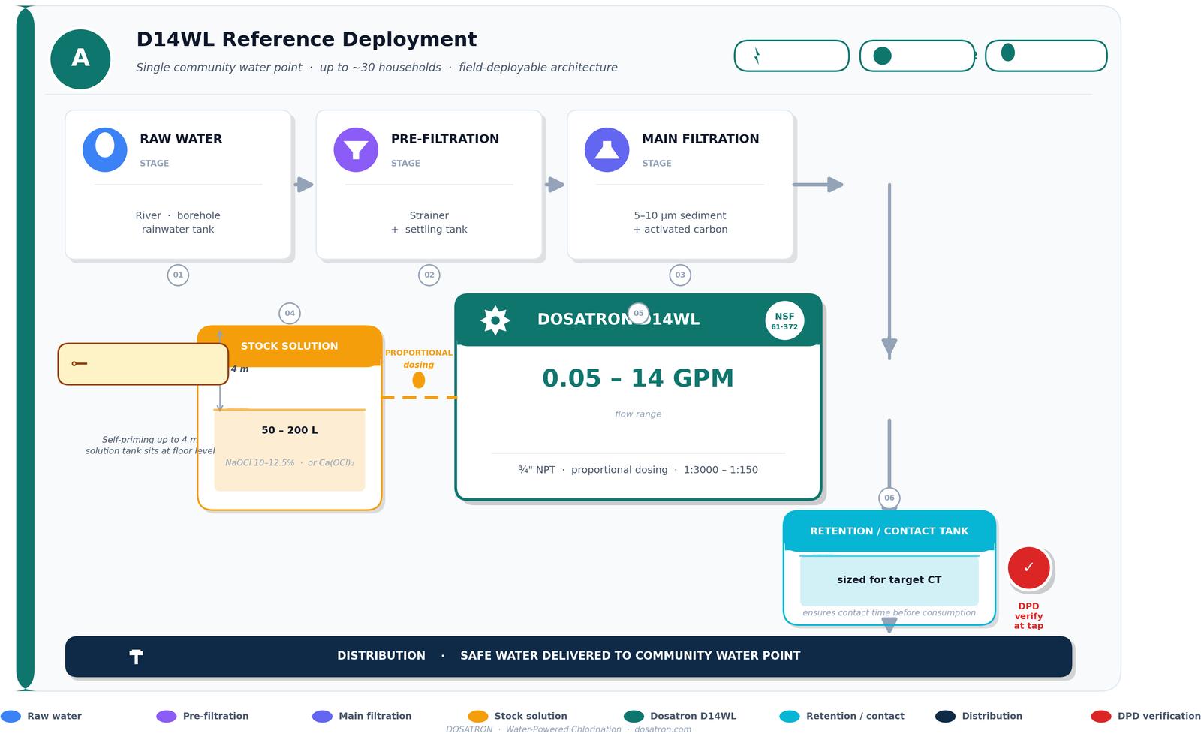Click the orange droplet under Proportional dosing
The height and width of the screenshot is (734, 1201).
pos(419,380)
